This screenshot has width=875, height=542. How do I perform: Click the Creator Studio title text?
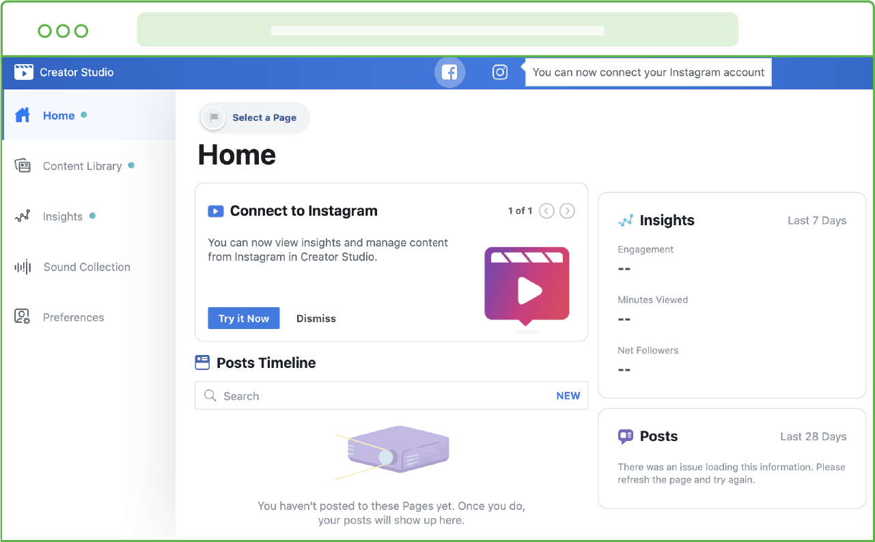77,72
